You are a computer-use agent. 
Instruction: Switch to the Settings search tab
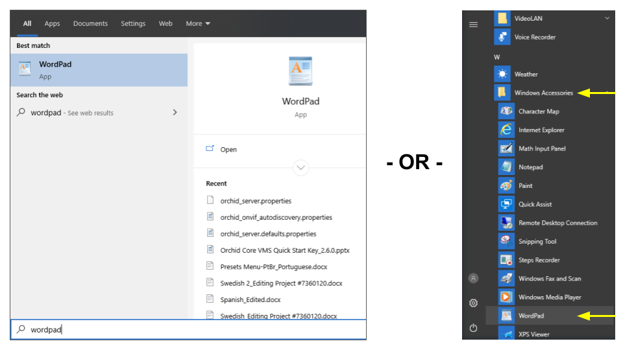(x=133, y=23)
